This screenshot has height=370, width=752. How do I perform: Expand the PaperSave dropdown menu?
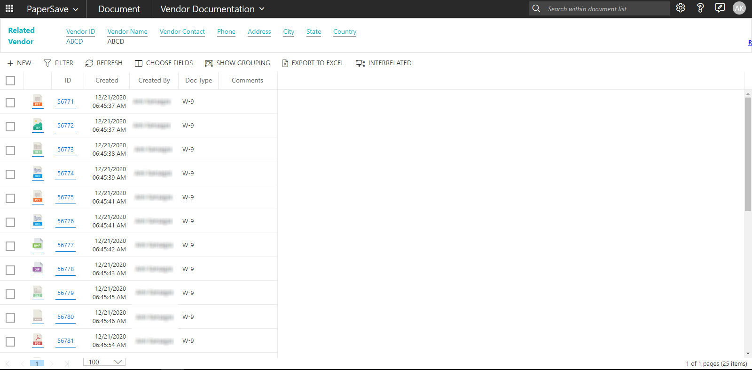click(52, 9)
